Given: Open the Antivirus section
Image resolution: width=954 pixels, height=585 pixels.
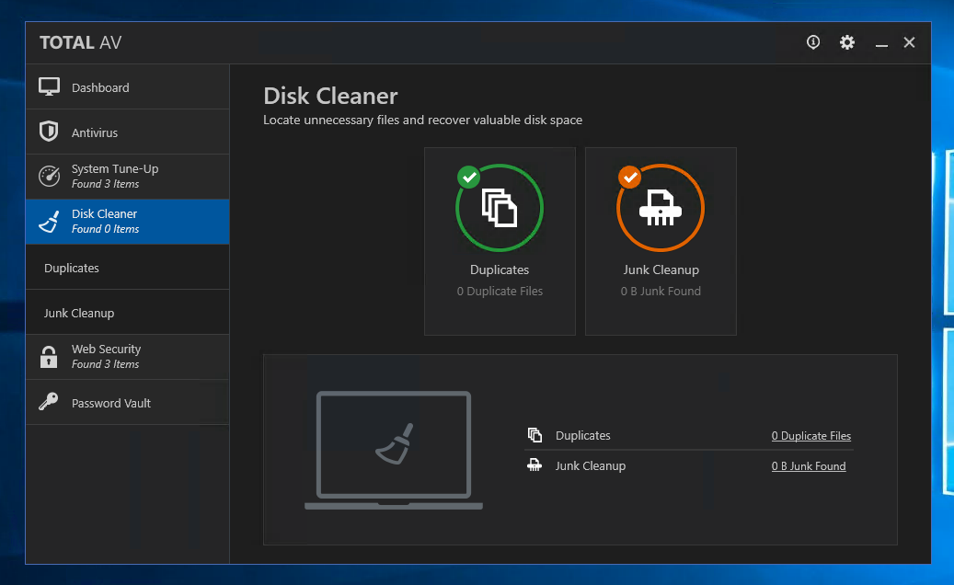Looking at the screenshot, I should point(128,132).
